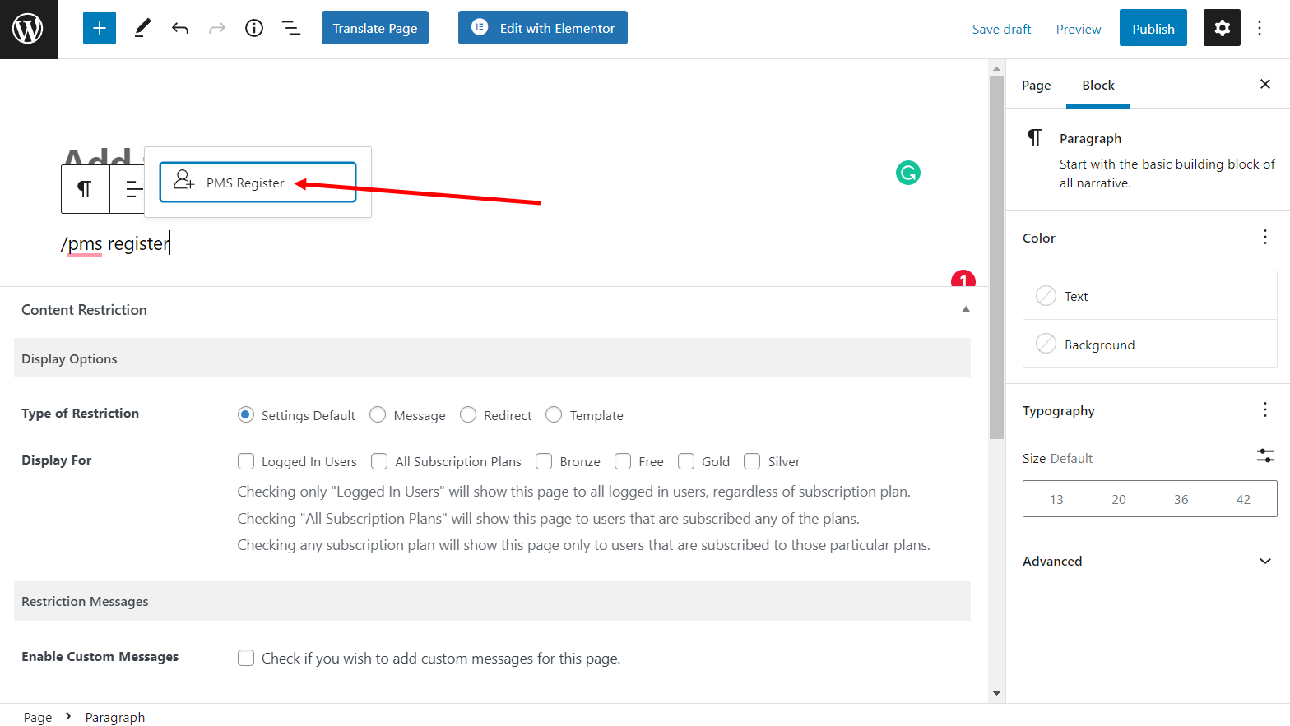Click Translate Page button
The height and width of the screenshot is (726, 1290).
click(x=375, y=28)
